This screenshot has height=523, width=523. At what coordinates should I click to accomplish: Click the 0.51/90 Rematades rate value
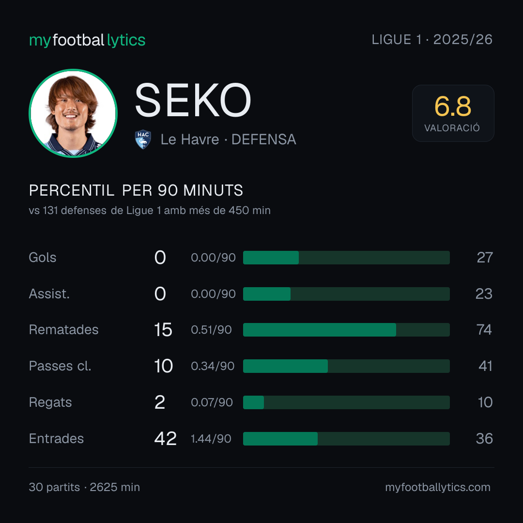[x=211, y=330]
